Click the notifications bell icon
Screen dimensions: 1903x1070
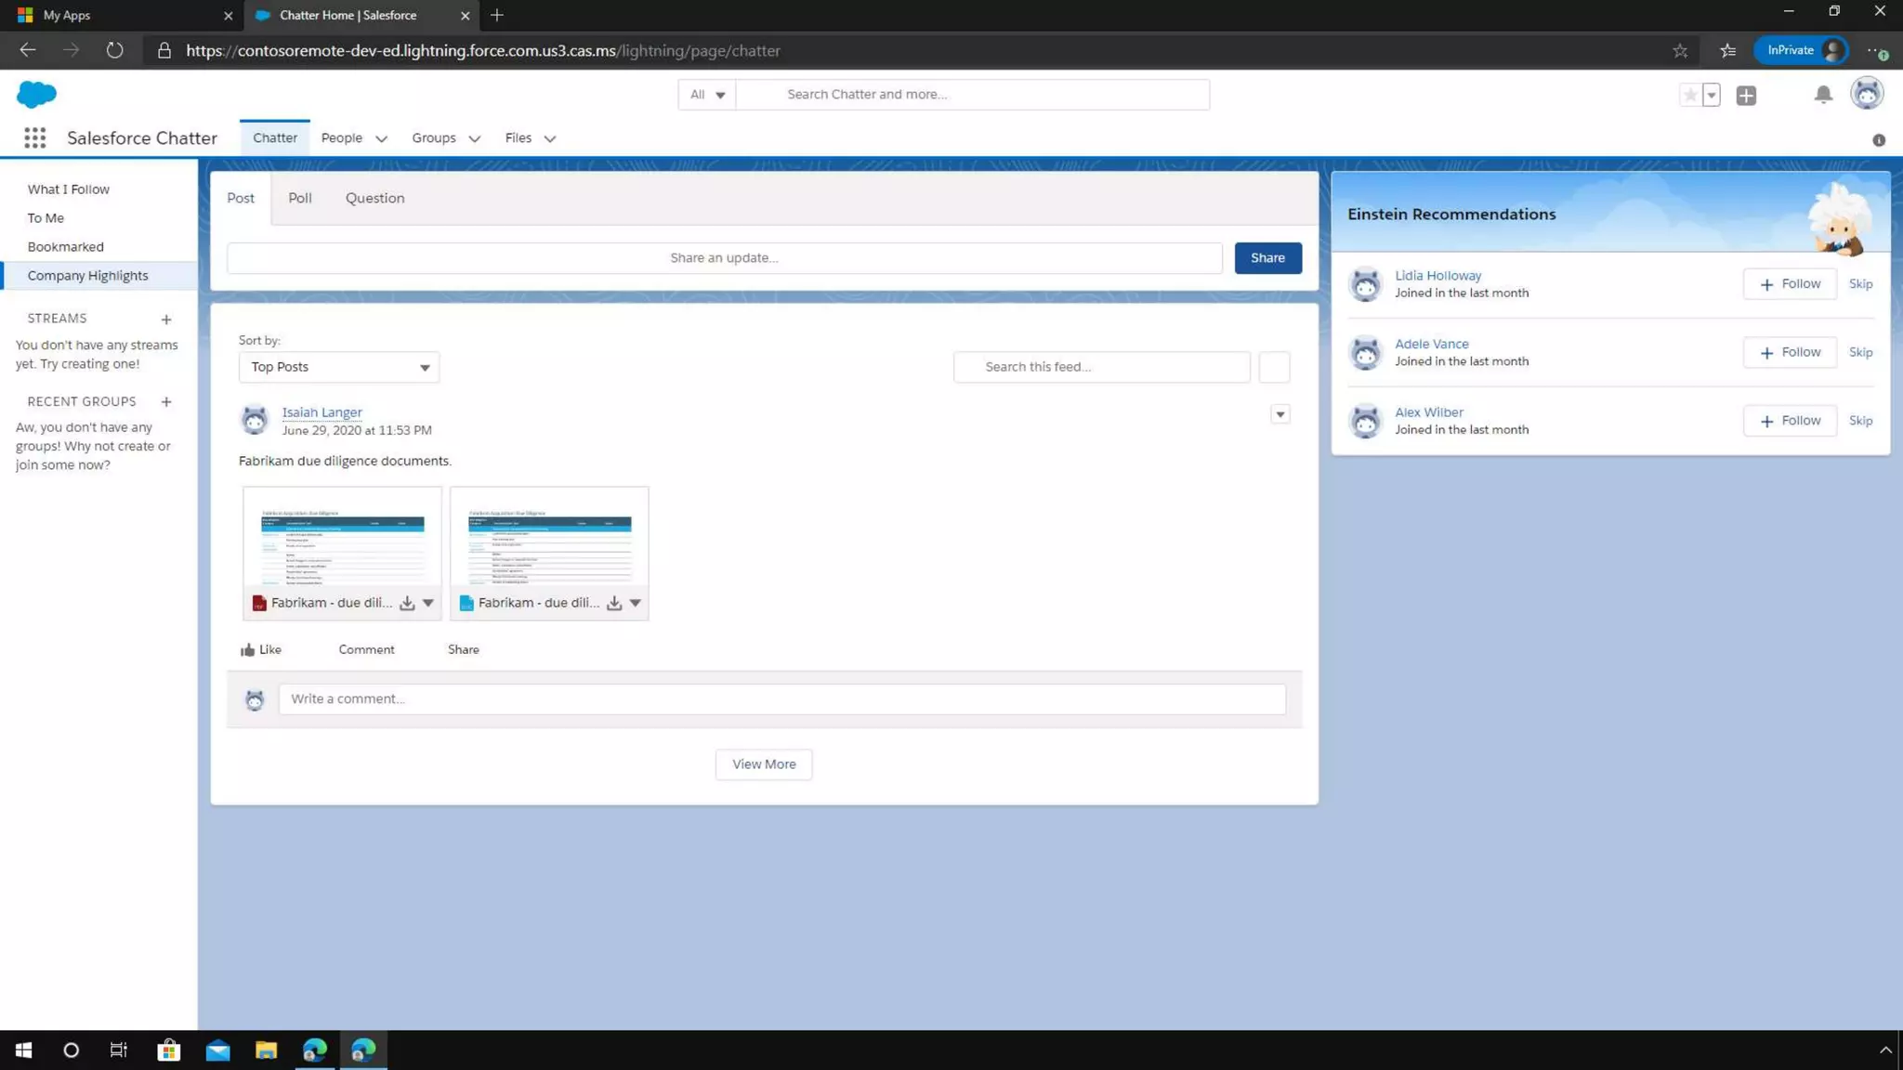tap(1823, 95)
